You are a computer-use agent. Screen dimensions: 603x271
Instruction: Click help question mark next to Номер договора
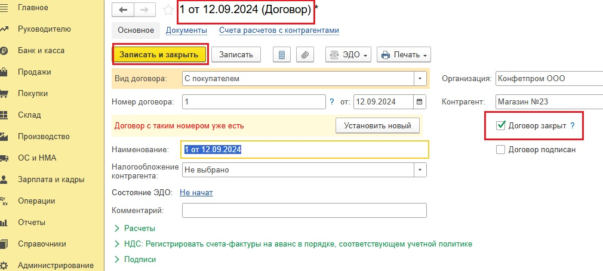click(x=332, y=102)
